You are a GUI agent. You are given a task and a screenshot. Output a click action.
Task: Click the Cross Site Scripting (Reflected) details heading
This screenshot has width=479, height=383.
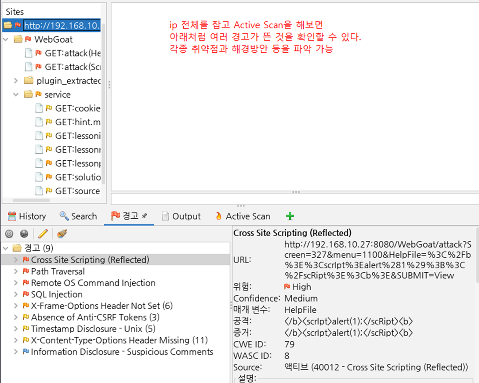click(292, 233)
